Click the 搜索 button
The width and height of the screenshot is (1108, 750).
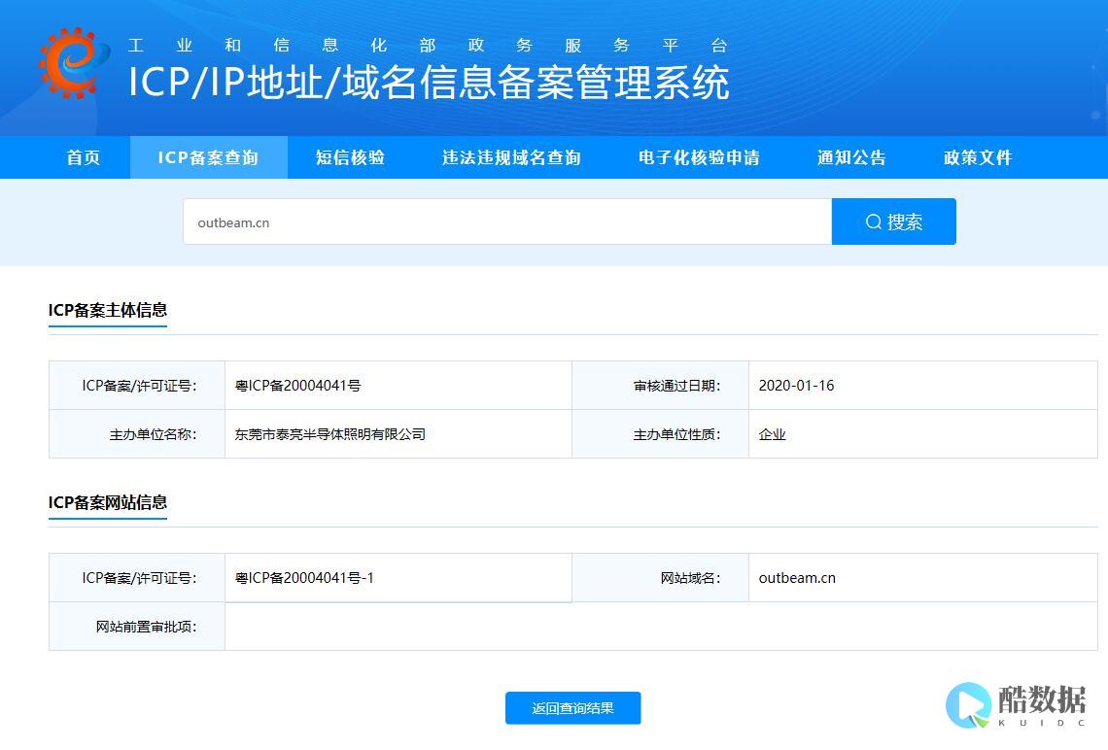[x=894, y=222]
